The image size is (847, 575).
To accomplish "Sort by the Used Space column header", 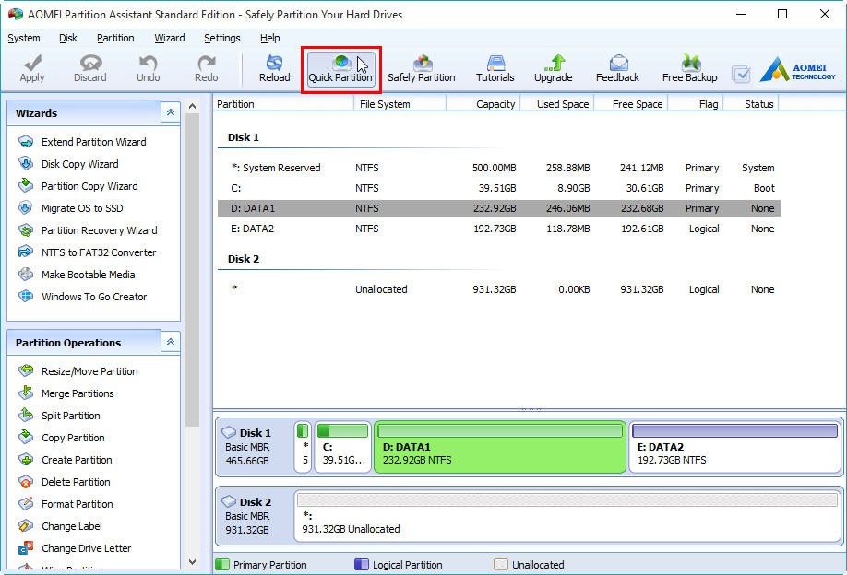I will pyautogui.click(x=557, y=103).
